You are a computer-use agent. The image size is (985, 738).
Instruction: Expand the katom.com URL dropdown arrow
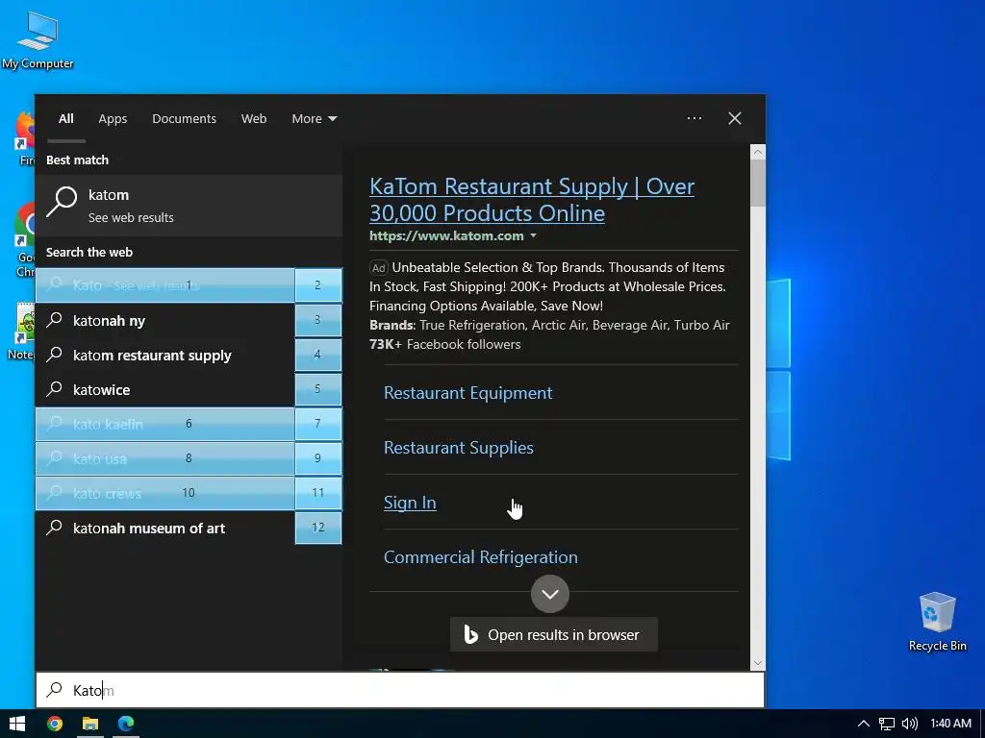tap(533, 236)
